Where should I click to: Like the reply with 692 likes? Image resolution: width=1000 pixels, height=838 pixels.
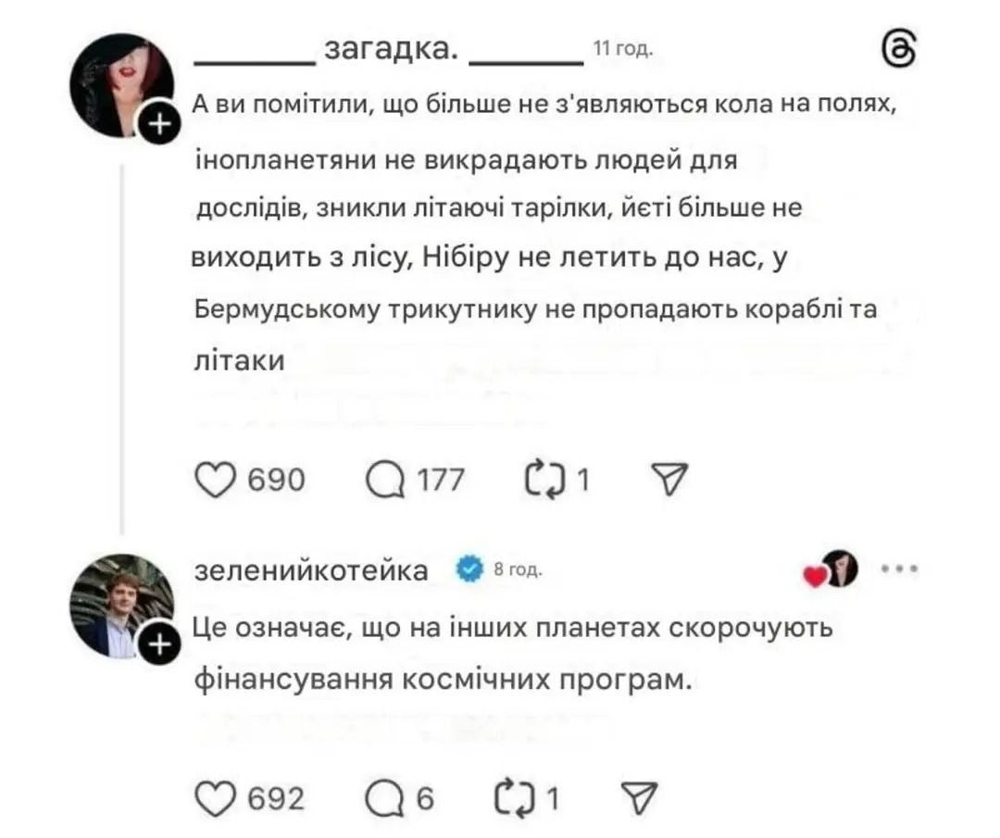click(215, 796)
